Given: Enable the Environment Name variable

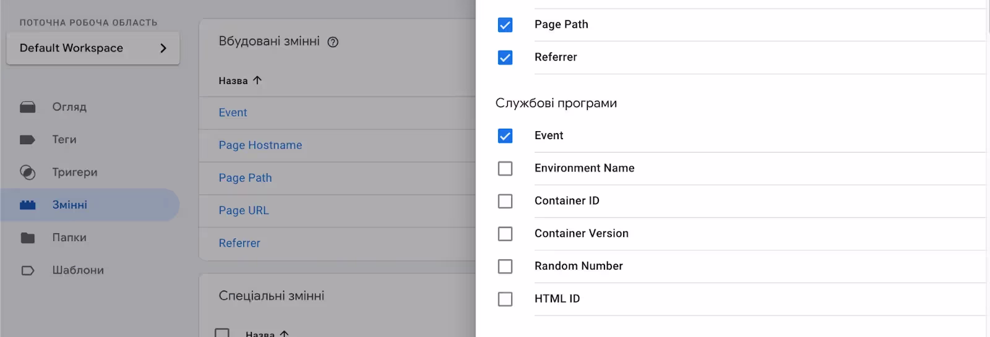Looking at the screenshot, I should click(x=505, y=169).
